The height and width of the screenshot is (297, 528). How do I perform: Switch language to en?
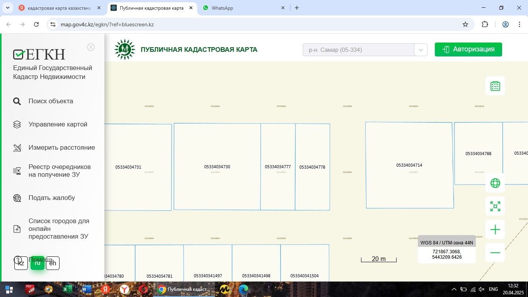53,263
